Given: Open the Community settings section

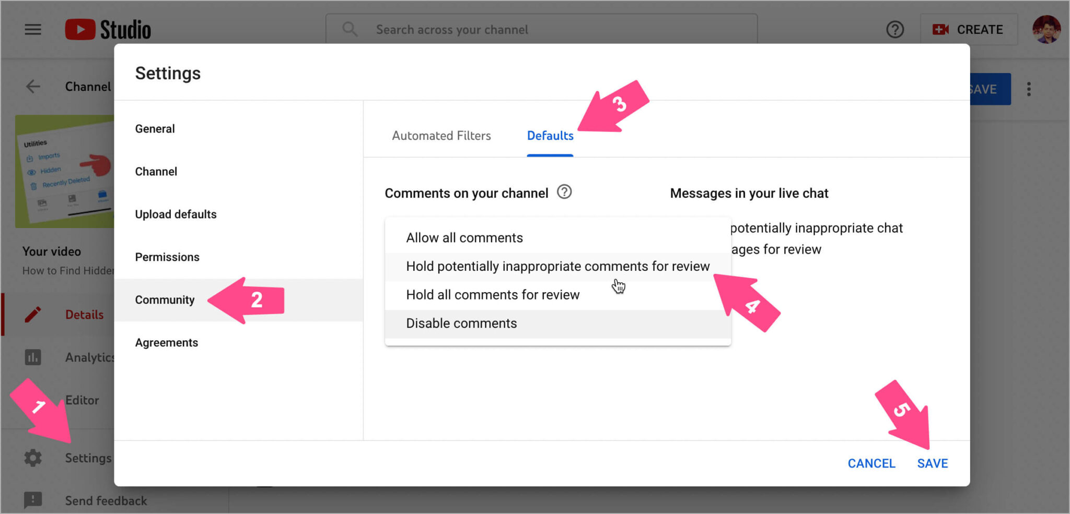Looking at the screenshot, I should [165, 300].
